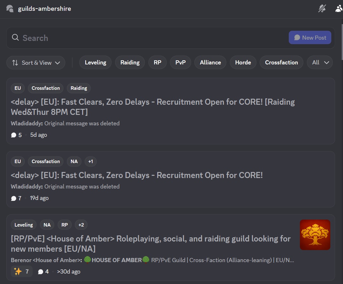Click the NA tag on House of Amber post
Screen dimensions: 343x284
[47, 225]
